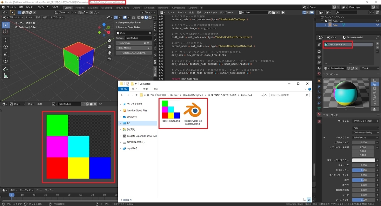Activate the Measure tool
Image resolution: width=381 pixels, height=206 pixels.
(5, 76)
